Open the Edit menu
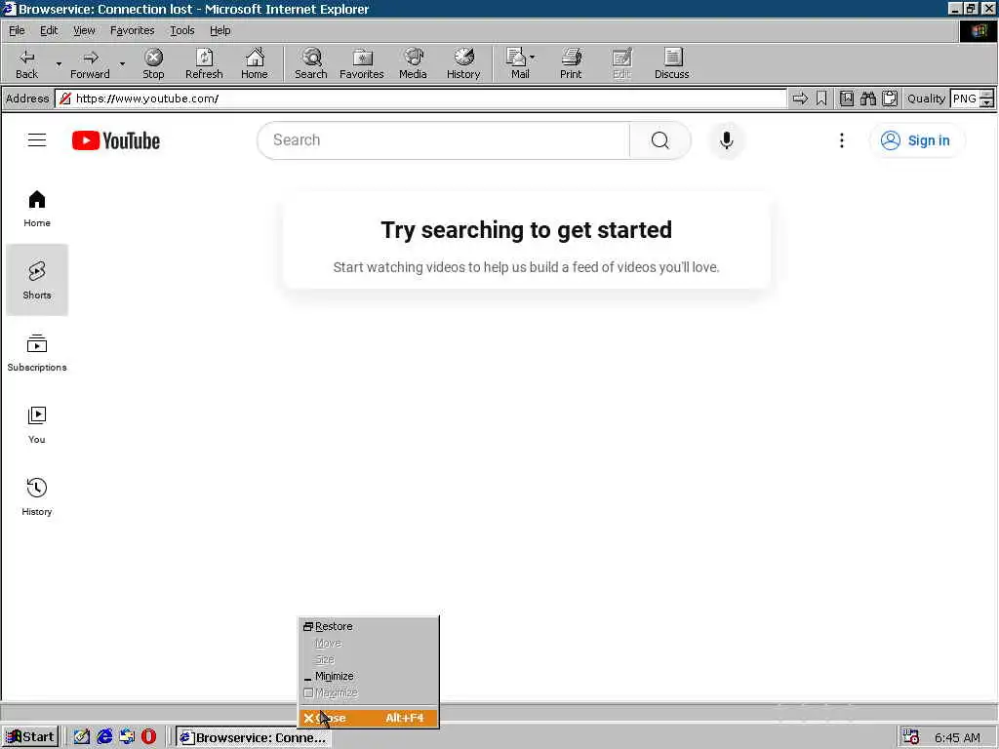 (x=49, y=30)
